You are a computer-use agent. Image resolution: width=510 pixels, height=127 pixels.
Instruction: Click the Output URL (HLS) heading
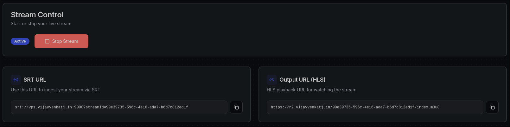click(x=302, y=80)
